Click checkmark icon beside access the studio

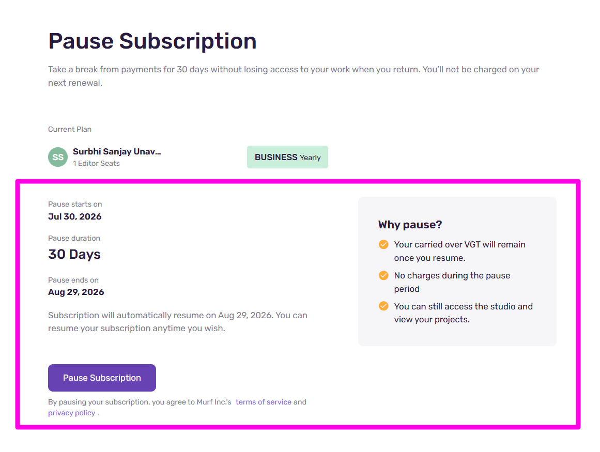click(383, 306)
